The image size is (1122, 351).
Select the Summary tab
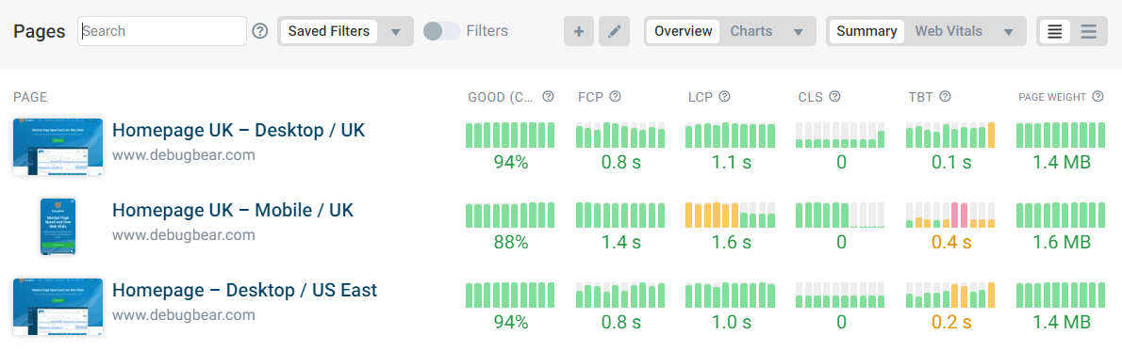pyautogui.click(x=866, y=31)
